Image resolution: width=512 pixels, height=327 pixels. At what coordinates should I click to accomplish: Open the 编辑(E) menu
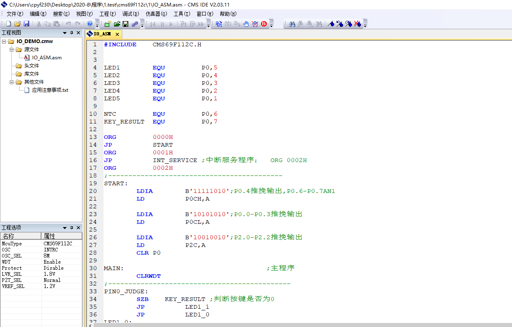click(x=38, y=14)
